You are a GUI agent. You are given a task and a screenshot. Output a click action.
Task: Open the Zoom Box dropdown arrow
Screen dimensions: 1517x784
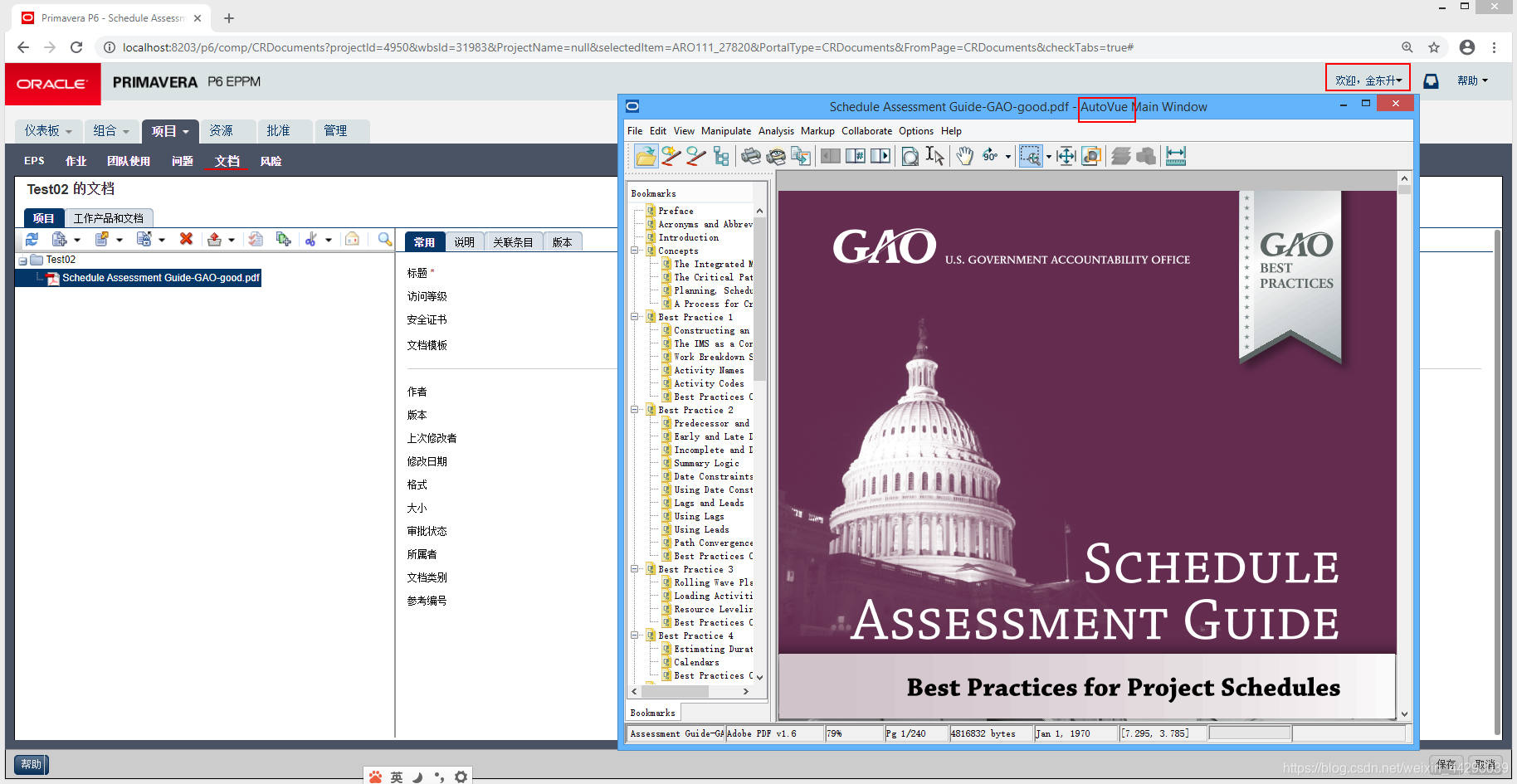[1048, 156]
